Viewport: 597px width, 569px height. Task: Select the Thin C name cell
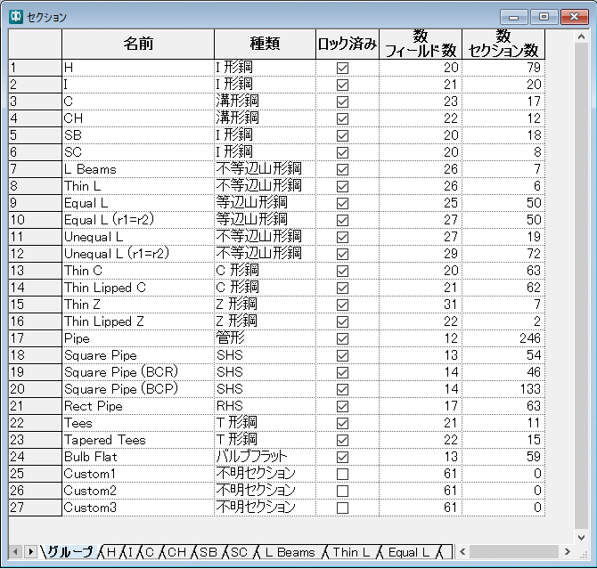click(x=138, y=271)
